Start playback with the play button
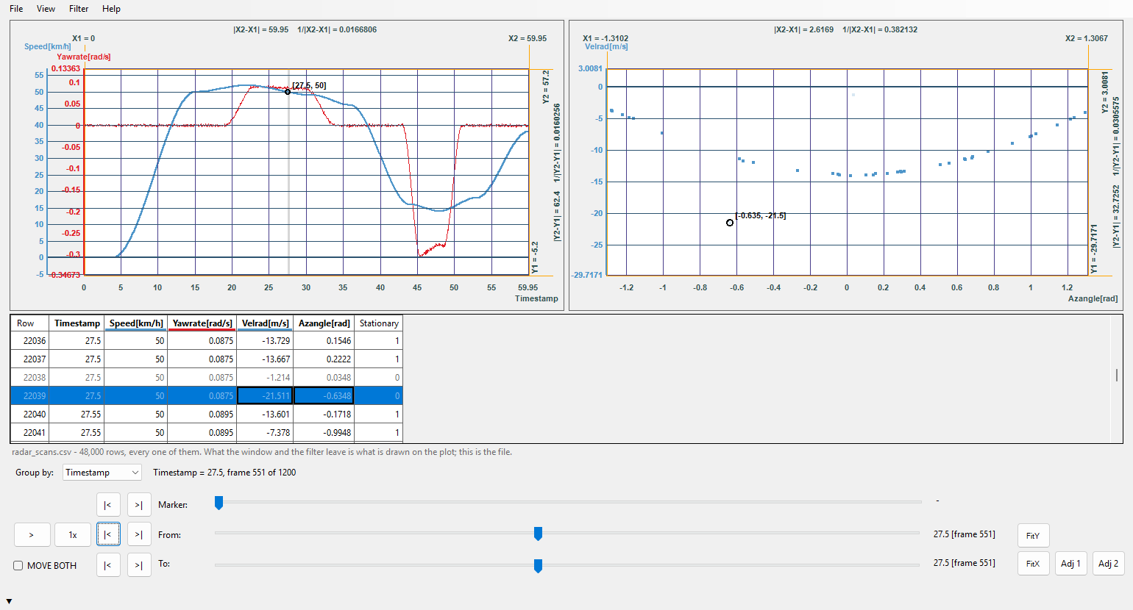Viewport: 1133px width, 610px height. [x=32, y=534]
